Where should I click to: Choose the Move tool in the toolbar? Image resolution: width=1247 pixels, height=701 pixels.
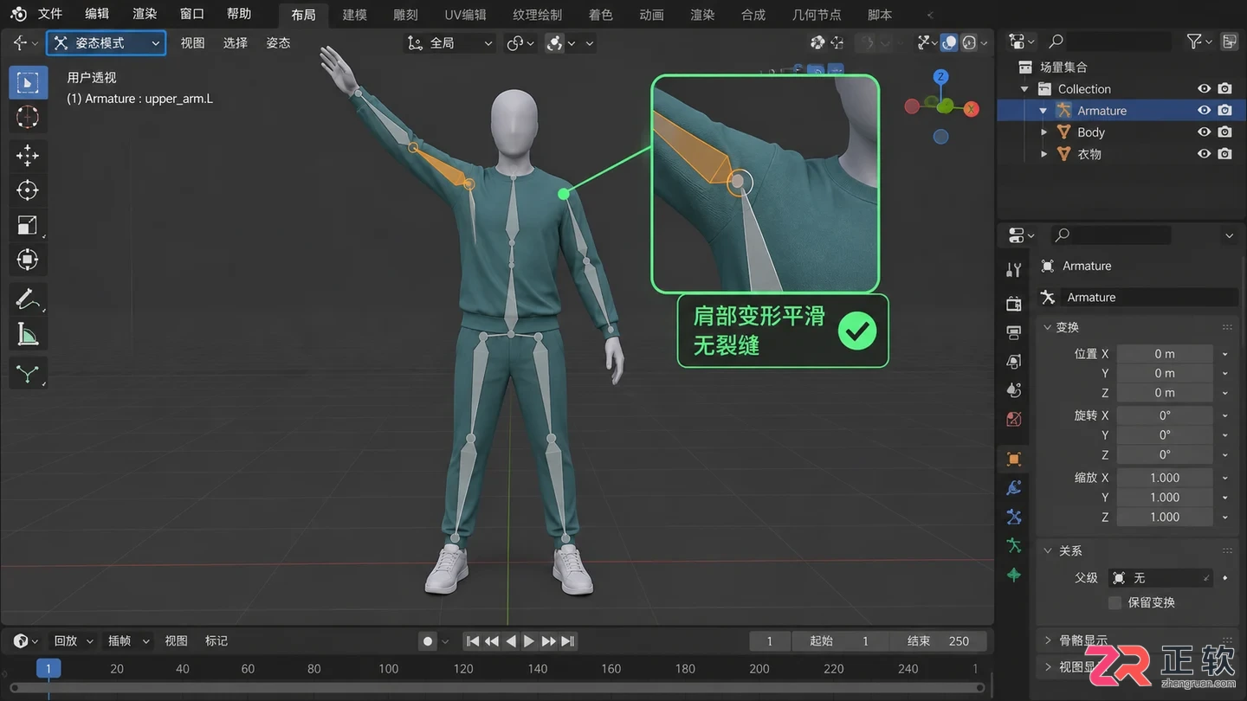pos(28,156)
